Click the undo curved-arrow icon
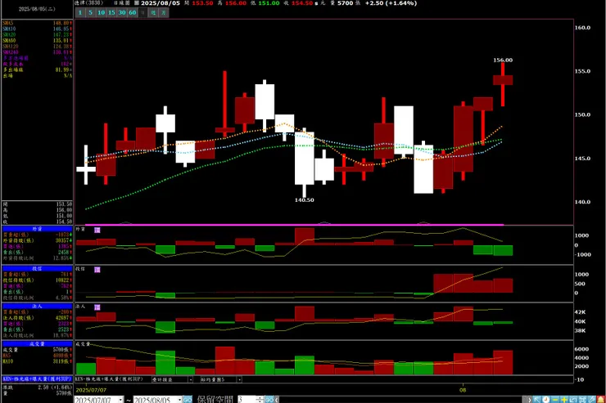This screenshot has width=606, height=403. point(573,400)
